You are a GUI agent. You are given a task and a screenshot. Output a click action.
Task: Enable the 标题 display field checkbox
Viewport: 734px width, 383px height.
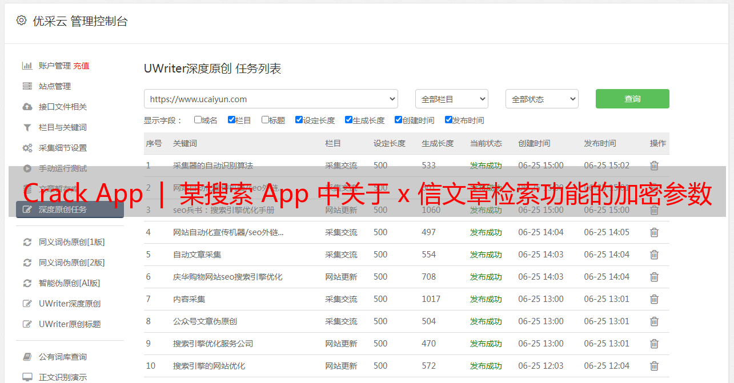tap(265, 120)
